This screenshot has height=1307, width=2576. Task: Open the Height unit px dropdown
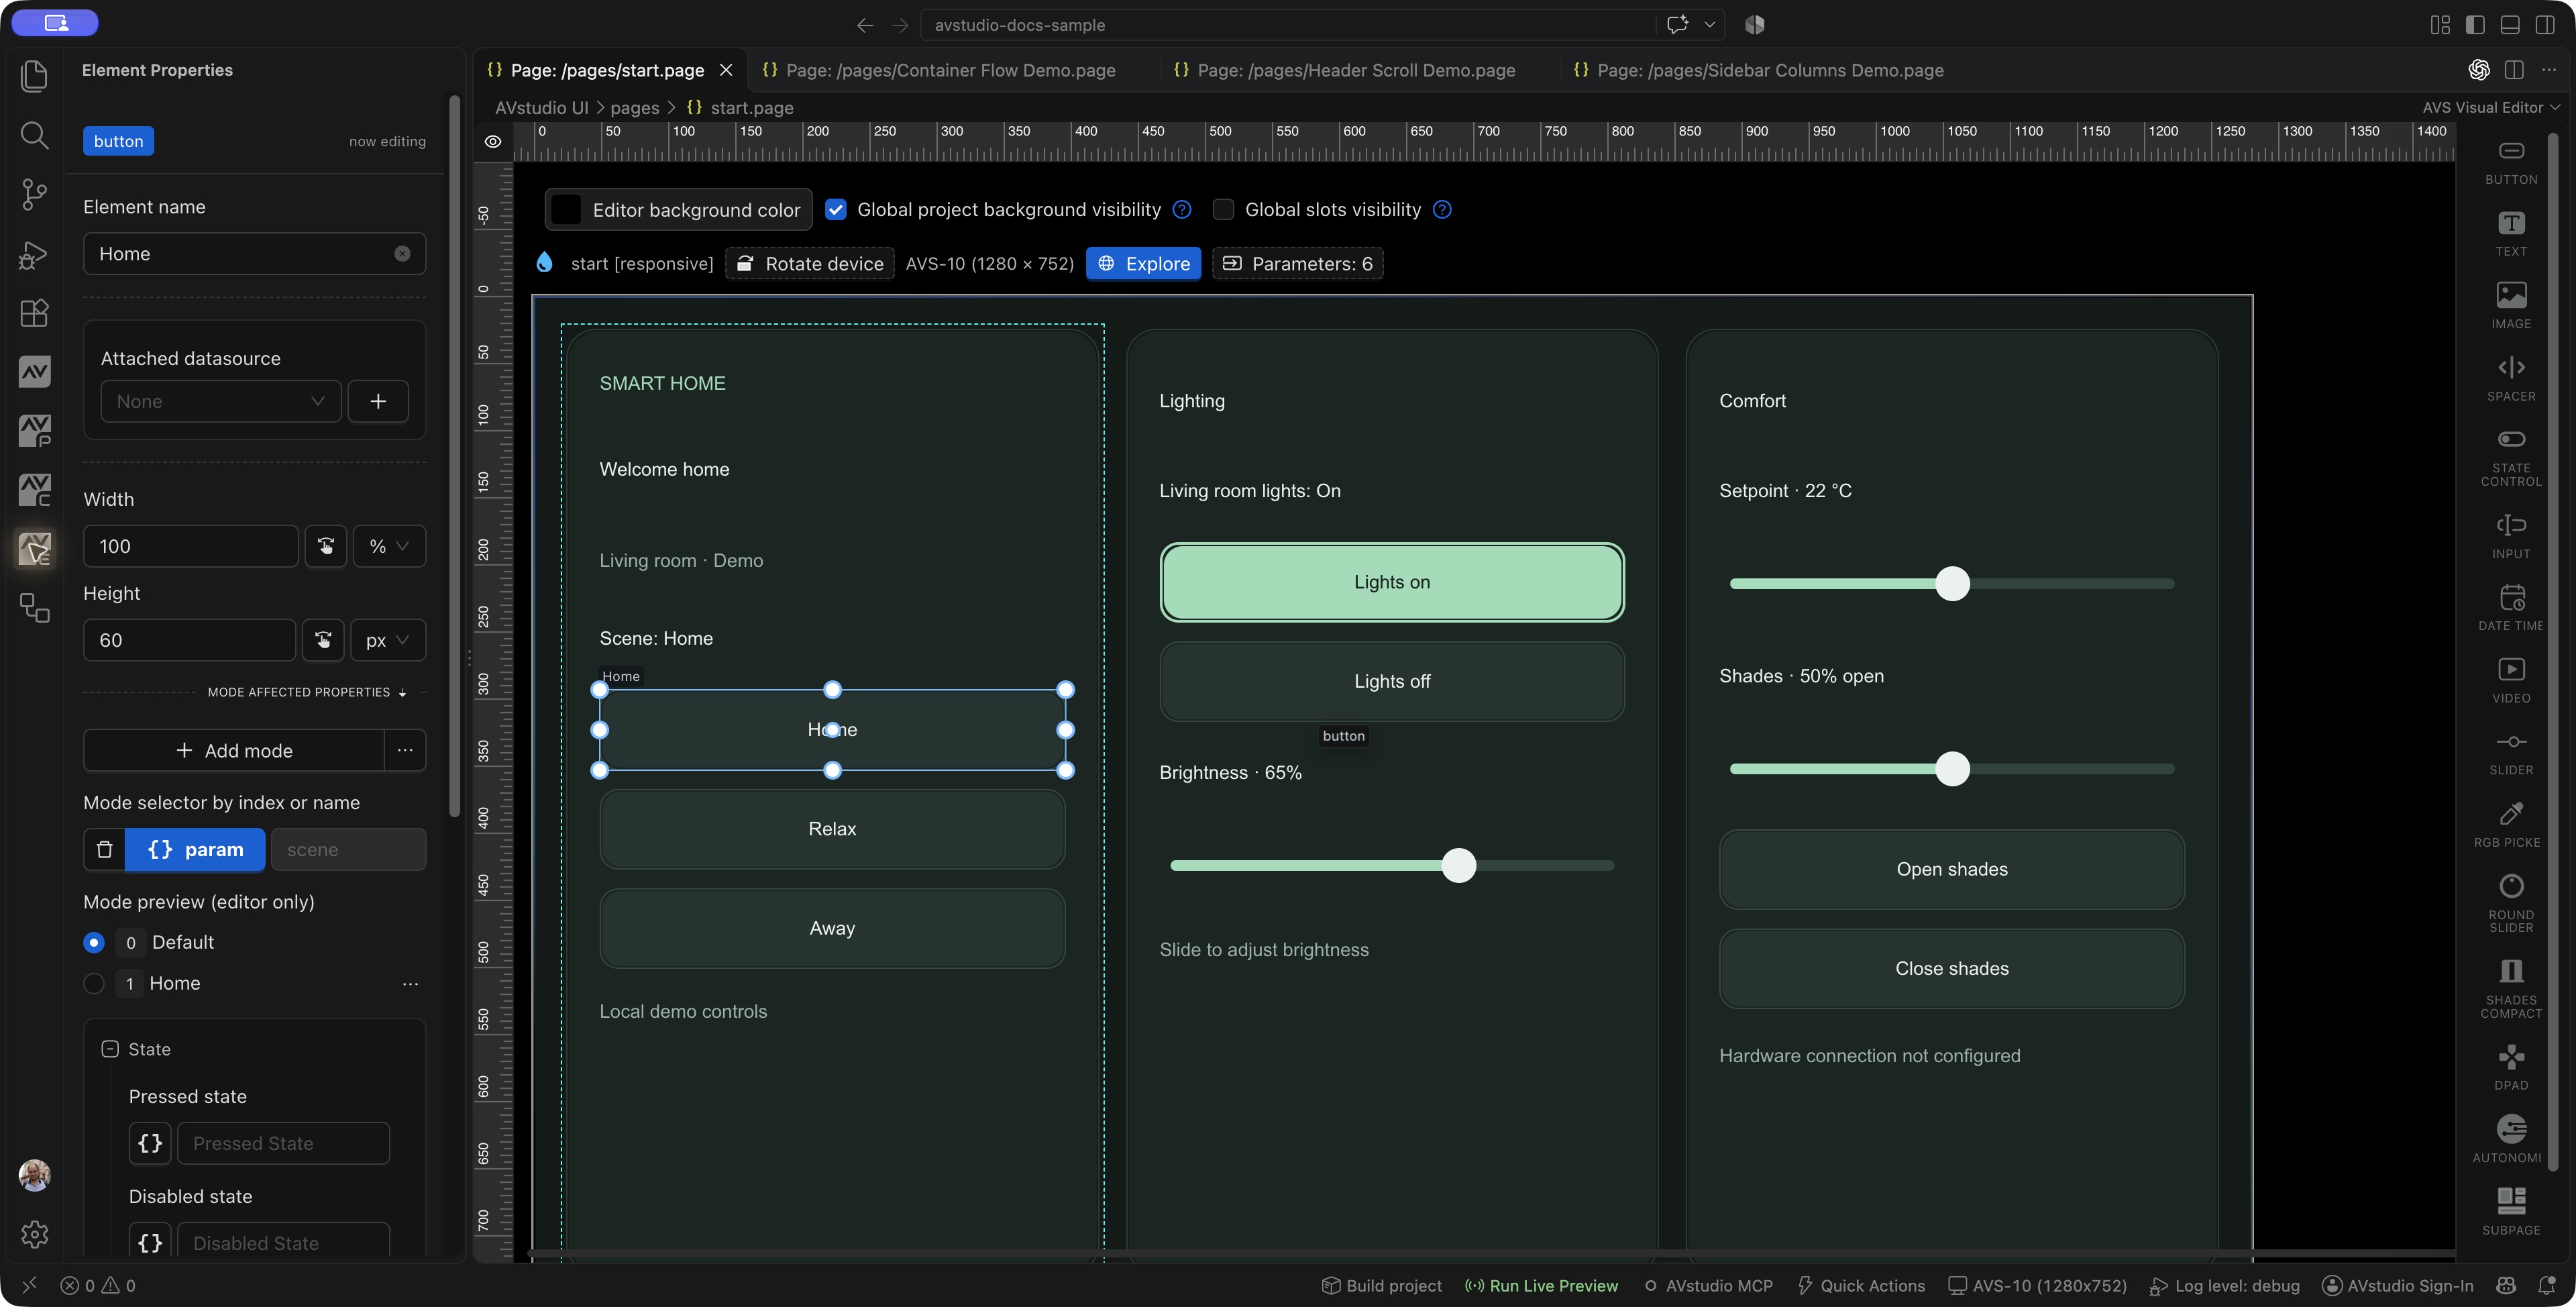pos(388,640)
